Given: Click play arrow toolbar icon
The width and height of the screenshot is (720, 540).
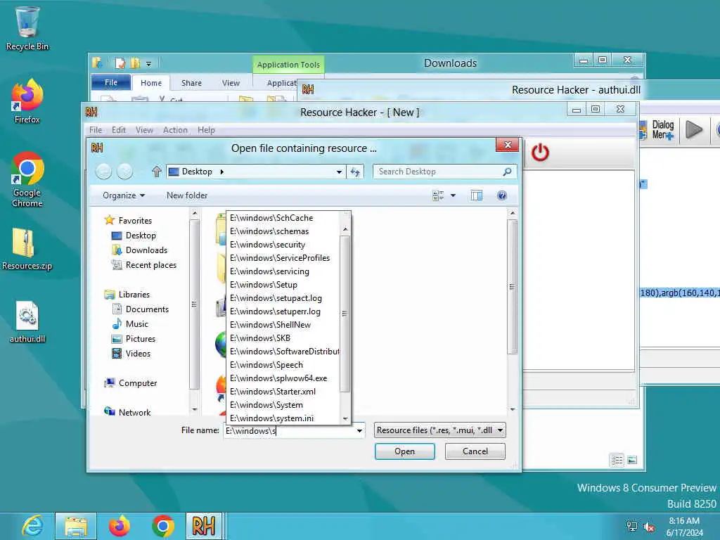Looking at the screenshot, I should (694, 130).
